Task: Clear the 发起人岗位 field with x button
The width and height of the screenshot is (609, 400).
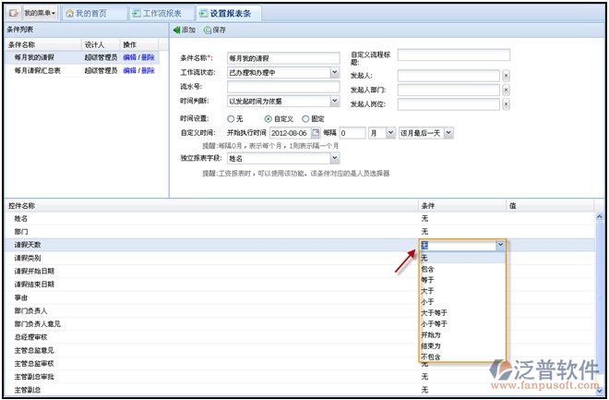Action: [506, 105]
